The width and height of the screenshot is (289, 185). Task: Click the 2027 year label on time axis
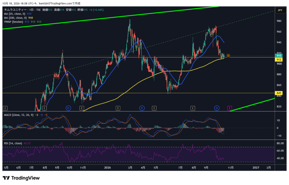pyautogui.click(x=256, y=168)
